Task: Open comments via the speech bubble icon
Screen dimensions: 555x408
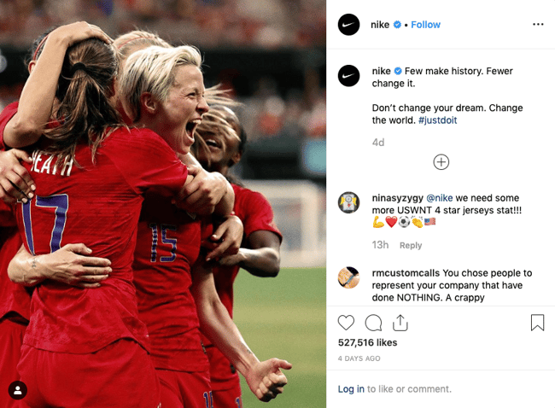Action: click(373, 323)
